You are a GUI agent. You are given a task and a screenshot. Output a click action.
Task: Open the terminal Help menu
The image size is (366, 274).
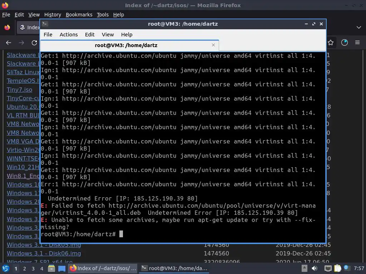127,35
